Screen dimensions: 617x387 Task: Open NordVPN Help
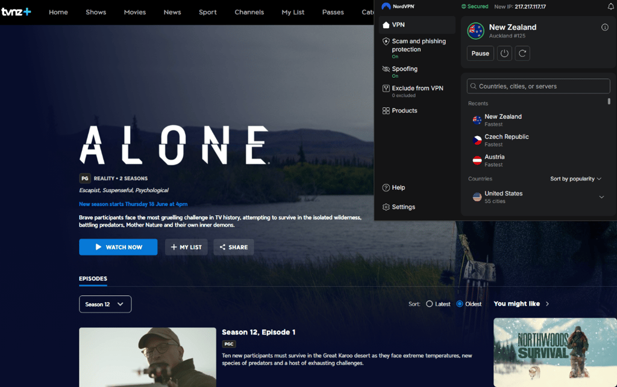(x=394, y=187)
